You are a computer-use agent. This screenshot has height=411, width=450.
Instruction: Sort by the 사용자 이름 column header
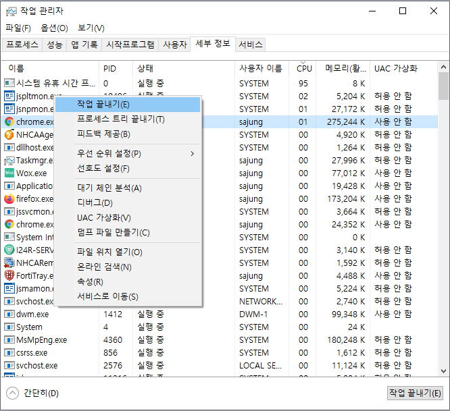tap(261, 69)
